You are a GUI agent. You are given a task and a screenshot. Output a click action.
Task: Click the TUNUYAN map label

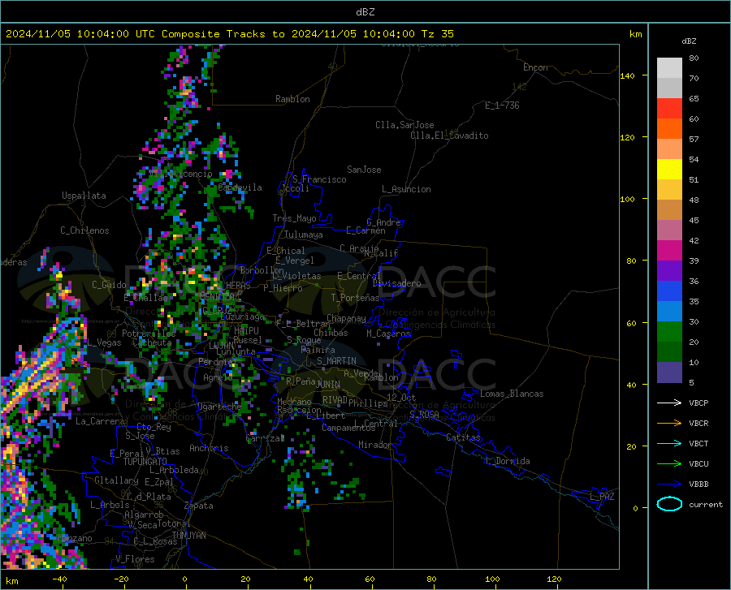coord(188,536)
